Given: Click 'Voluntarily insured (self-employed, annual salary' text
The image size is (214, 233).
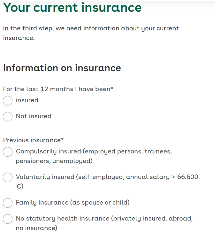Looking at the screenshot, I should click(x=93, y=177).
